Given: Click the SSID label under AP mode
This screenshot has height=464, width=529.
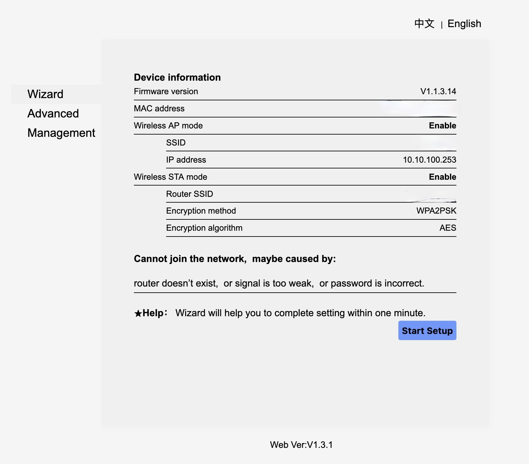Looking at the screenshot, I should (176, 143).
